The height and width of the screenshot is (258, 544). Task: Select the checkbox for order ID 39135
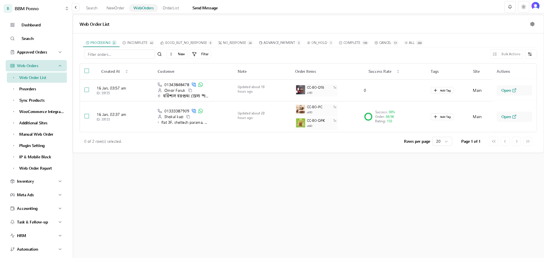pyautogui.click(x=87, y=90)
